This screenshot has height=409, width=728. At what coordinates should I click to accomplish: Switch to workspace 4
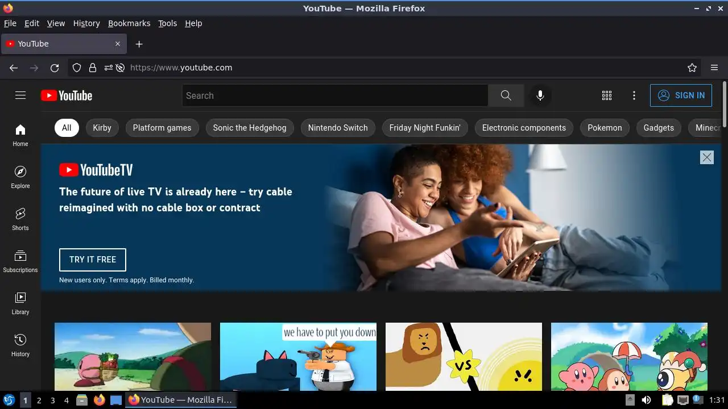(66, 400)
